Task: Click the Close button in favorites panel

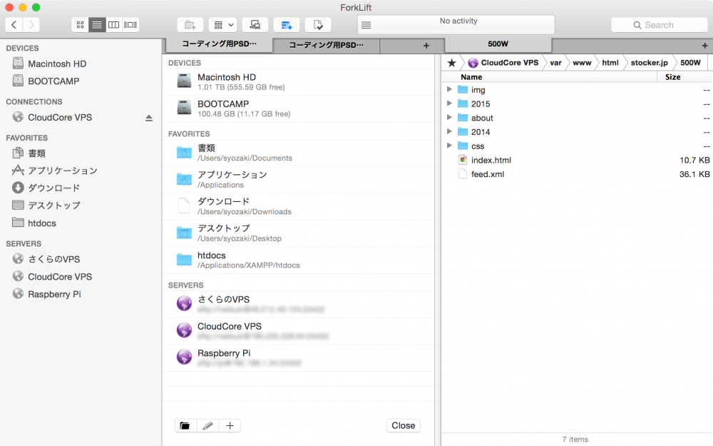Action: [x=403, y=426]
